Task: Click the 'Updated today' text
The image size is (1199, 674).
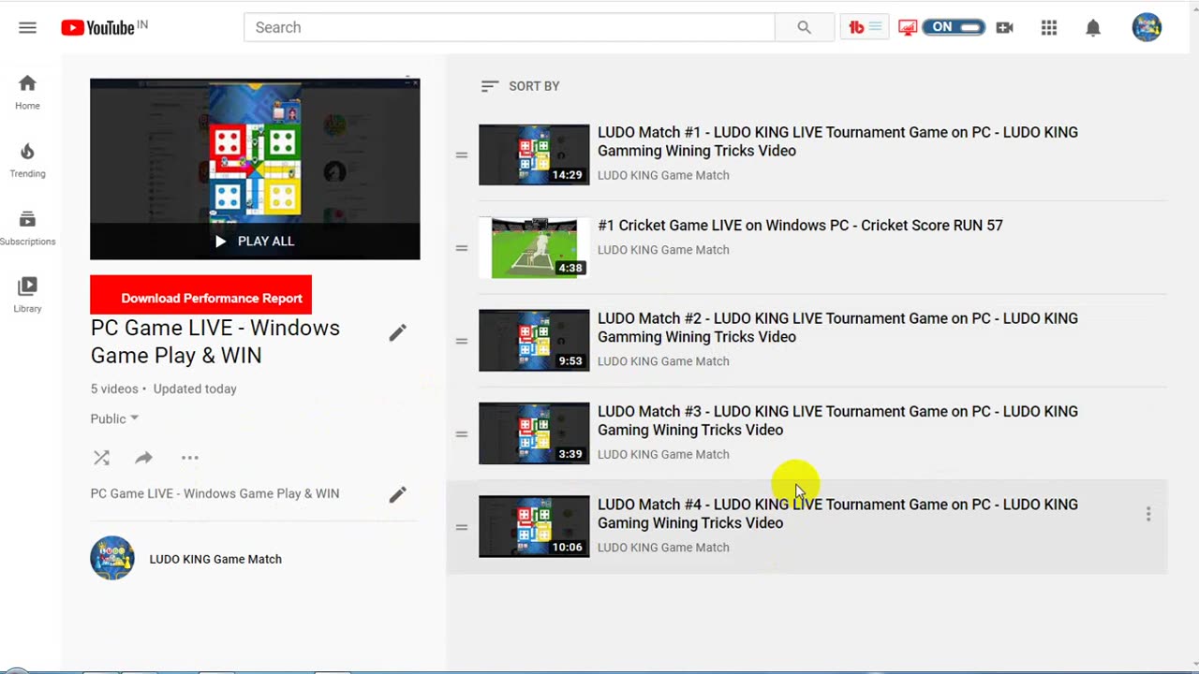Action: click(x=195, y=388)
